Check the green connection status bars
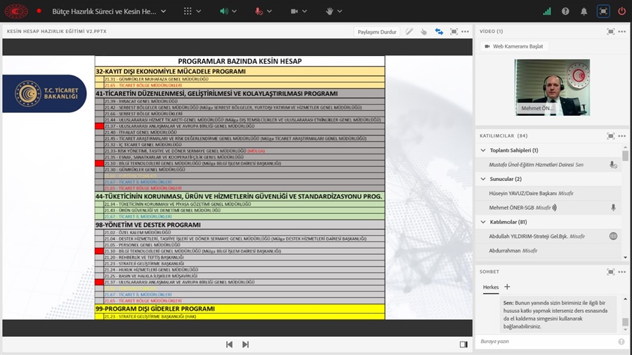Screen dimensions: 632x355 point(547,11)
